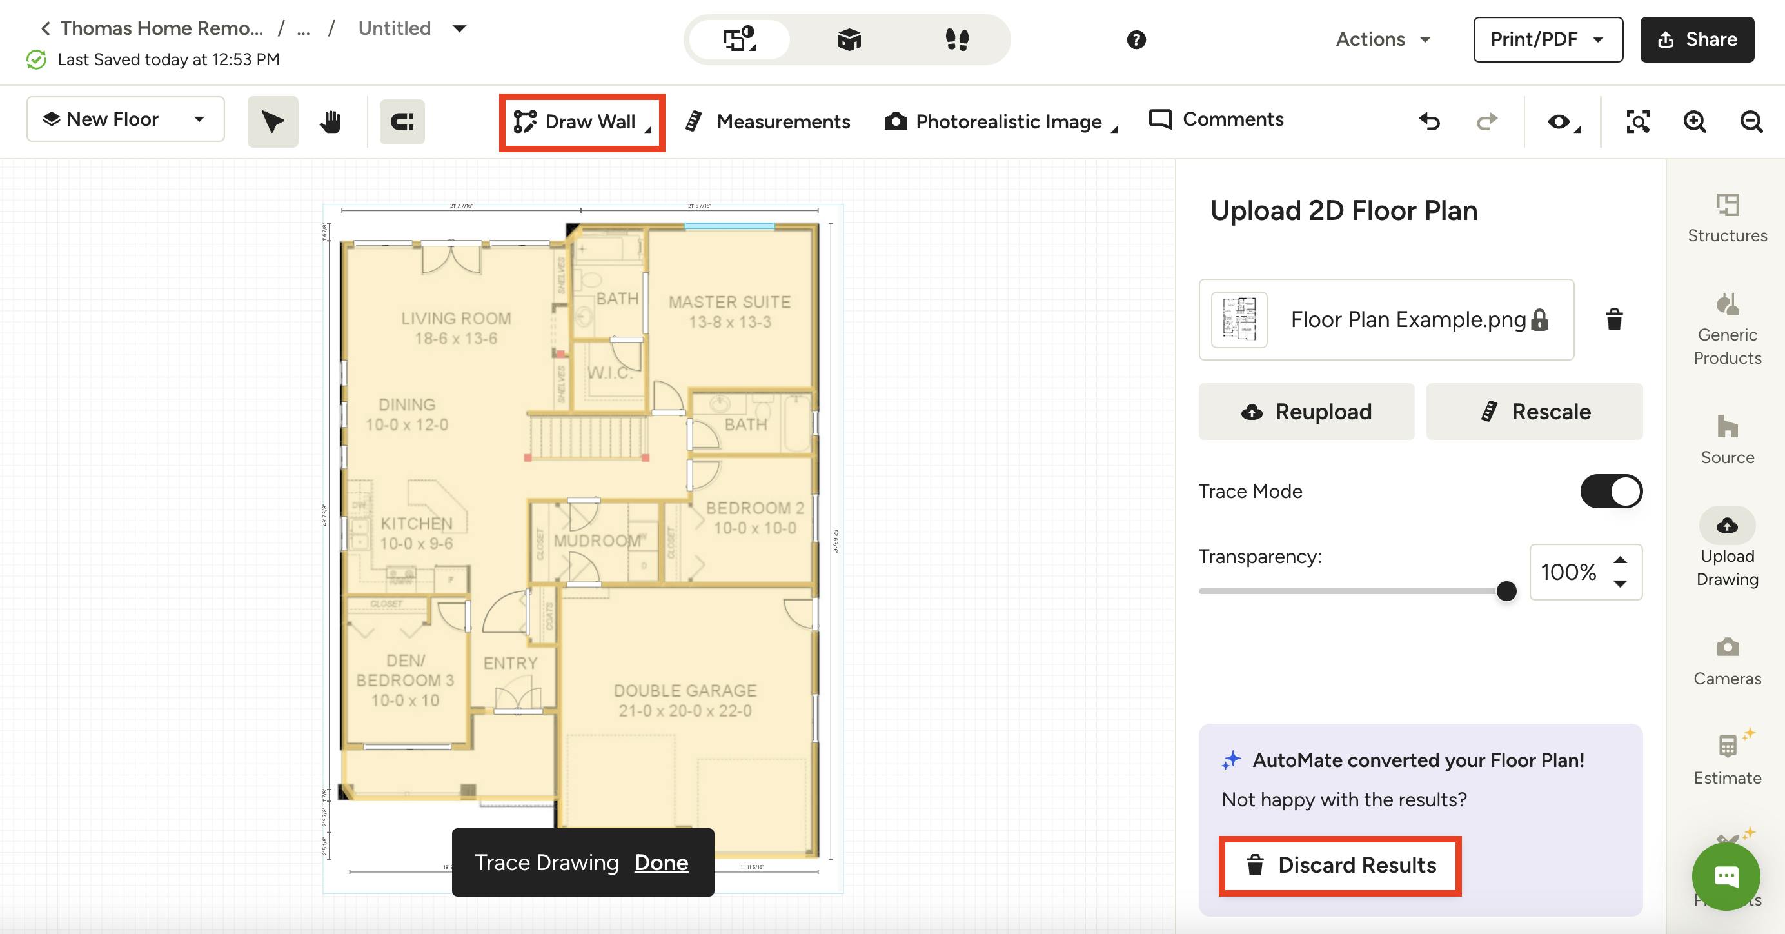1785x934 pixels.
Task: Turn off the Trace Mode switch
Action: point(1611,492)
